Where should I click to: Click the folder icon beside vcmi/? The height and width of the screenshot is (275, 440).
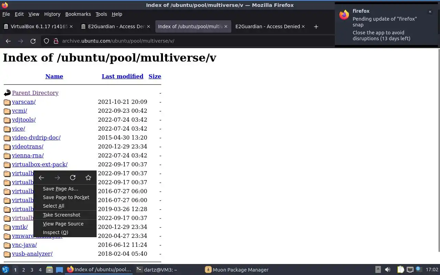(x=7, y=111)
